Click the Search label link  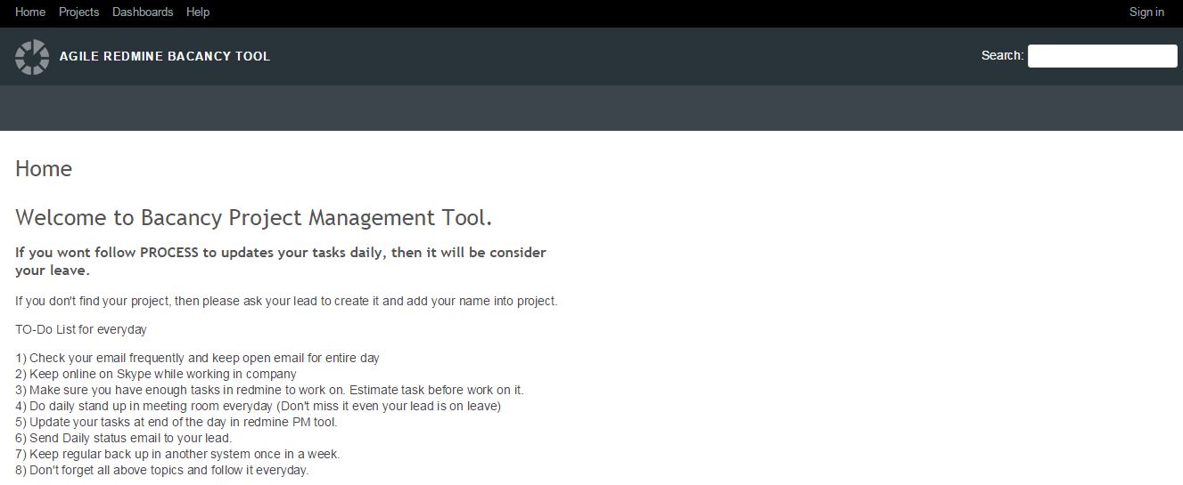click(x=1002, y=55)
